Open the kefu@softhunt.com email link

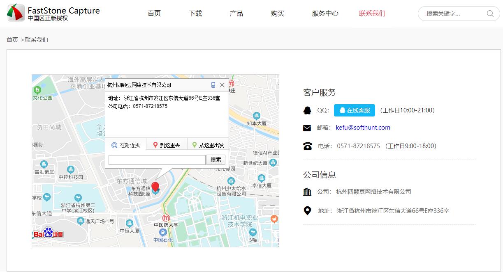[x=363, y=128]
